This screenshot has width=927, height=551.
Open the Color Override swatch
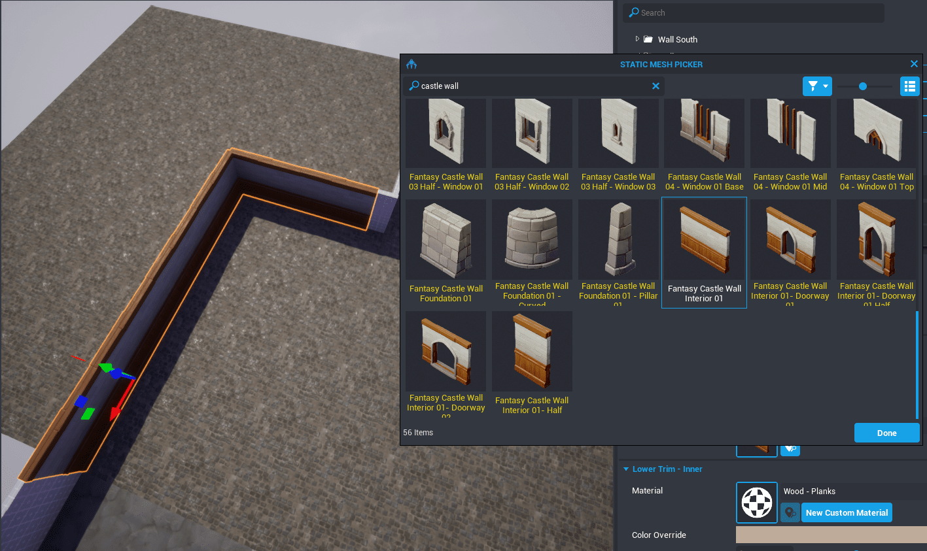831,535
